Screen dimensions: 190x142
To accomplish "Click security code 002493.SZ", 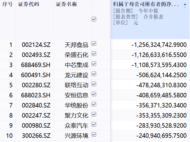I will tap(36, 55).
